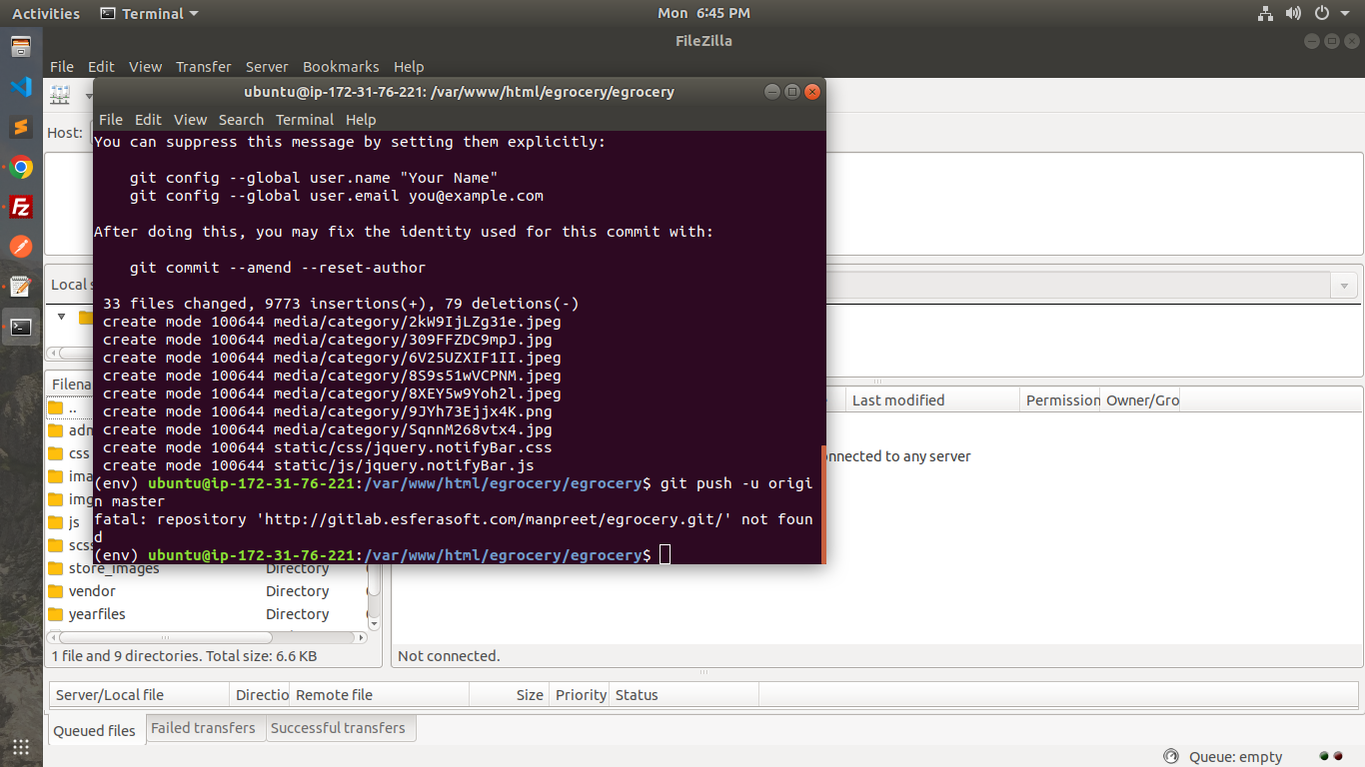
Task: Open the Files manager dock icon
Action: coord(21,47)
